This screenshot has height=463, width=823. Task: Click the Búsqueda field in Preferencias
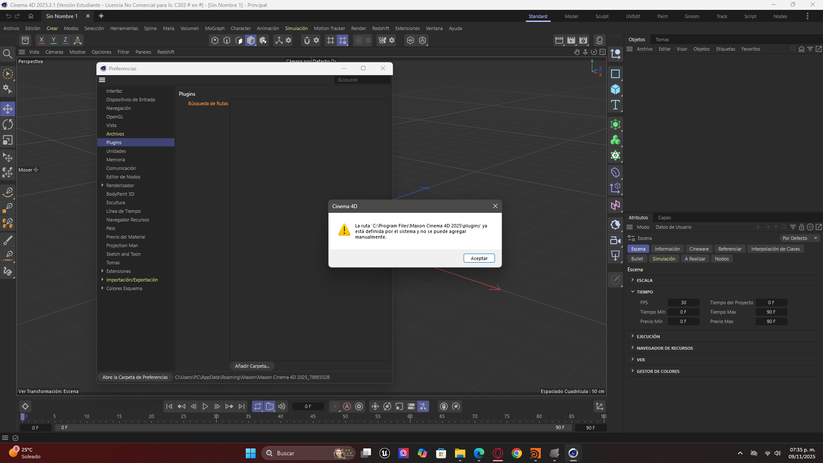(x=362, y=80)
